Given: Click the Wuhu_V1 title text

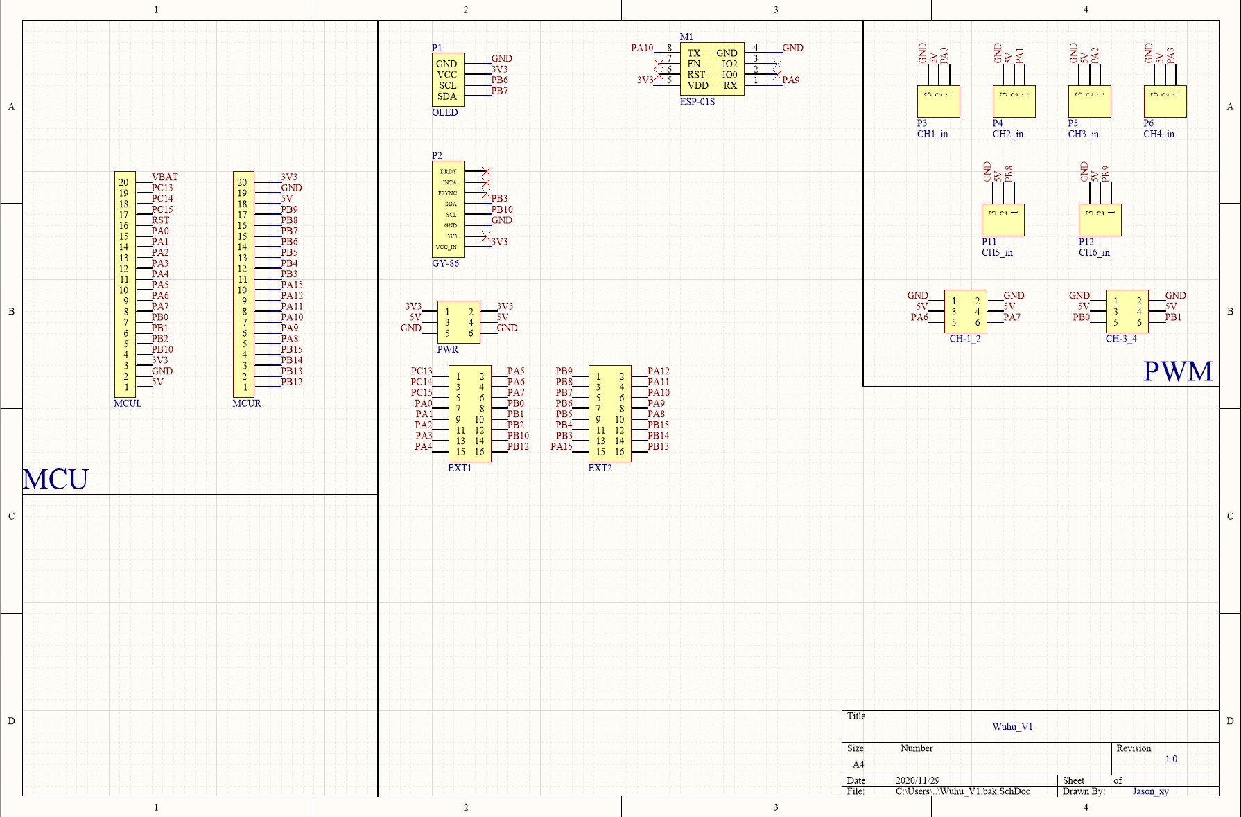Looking at the screenshot, I should coord(1013,727).
